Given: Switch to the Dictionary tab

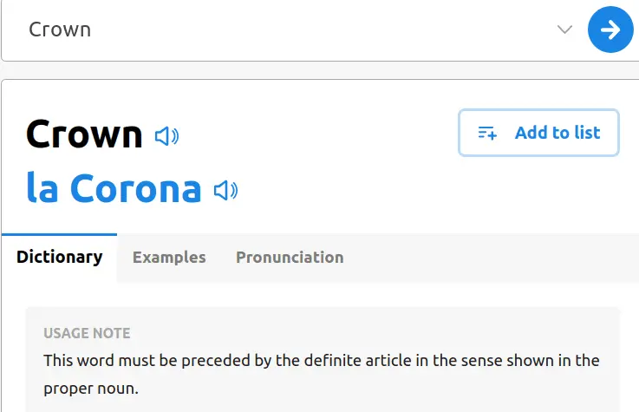Looking at the screenshot, I should tap(59, 258).
